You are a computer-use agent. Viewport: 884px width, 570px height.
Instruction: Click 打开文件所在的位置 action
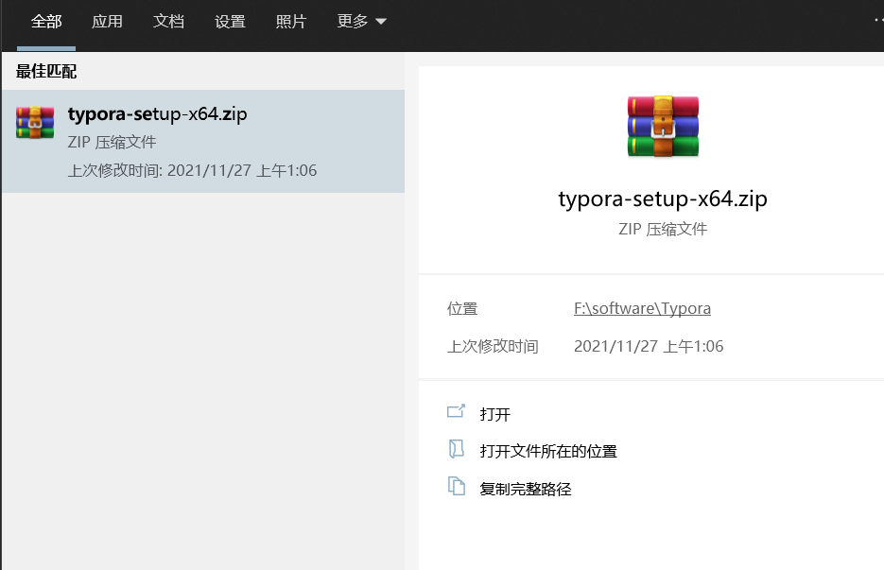[x=548, y=452]
